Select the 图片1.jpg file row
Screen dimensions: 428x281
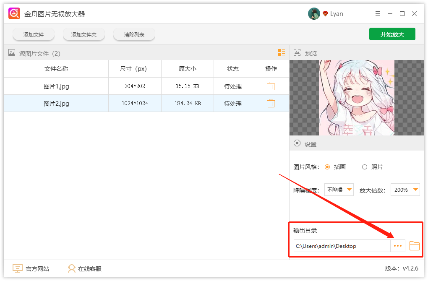[146, 86]
